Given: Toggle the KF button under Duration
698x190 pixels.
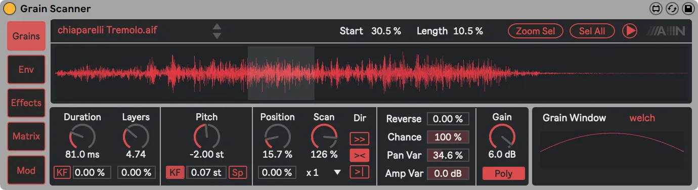Looking at the screenshot, I should pos(62,172).
